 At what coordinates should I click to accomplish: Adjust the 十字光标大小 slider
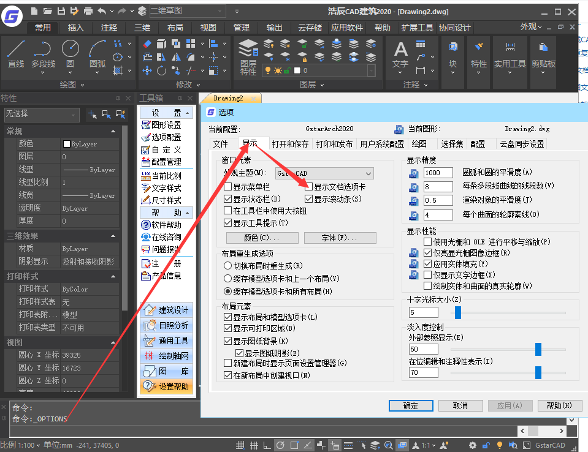457,312
